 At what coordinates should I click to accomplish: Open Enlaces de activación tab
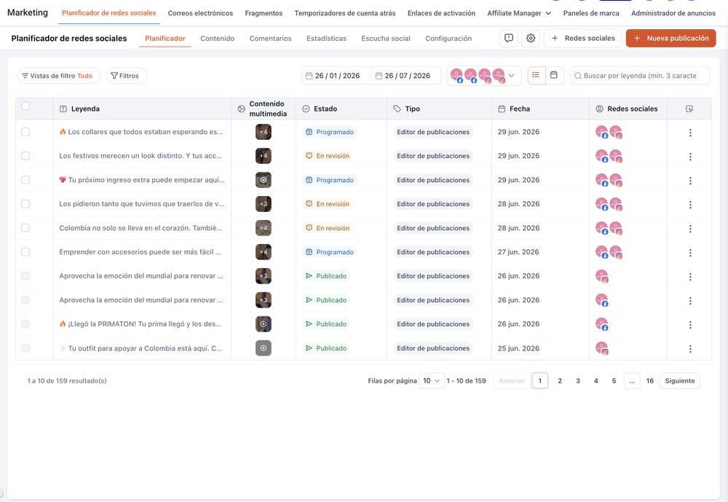(x=442, y=13)
